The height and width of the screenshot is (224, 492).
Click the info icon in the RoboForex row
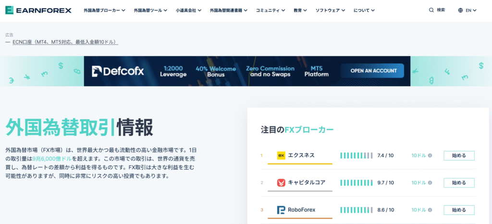point(430,210)
